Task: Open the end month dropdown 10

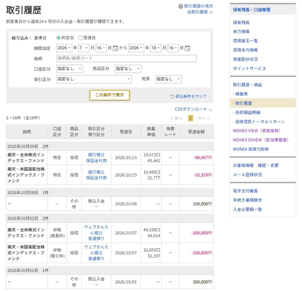Action: (x=156, y=48)
